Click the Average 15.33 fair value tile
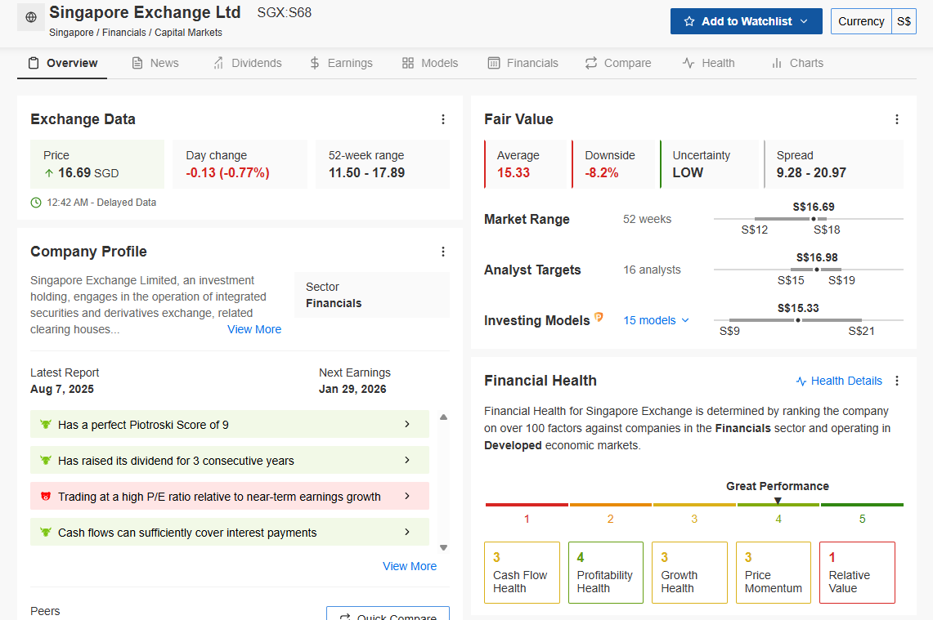The height and width of the screenshot is (620, 933). pos(527,164)
